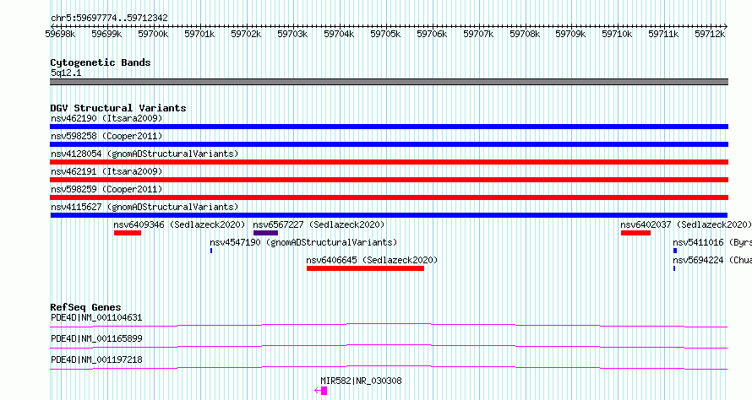
Task: Click the DGV Structural Variants track title
Action: 118,108
